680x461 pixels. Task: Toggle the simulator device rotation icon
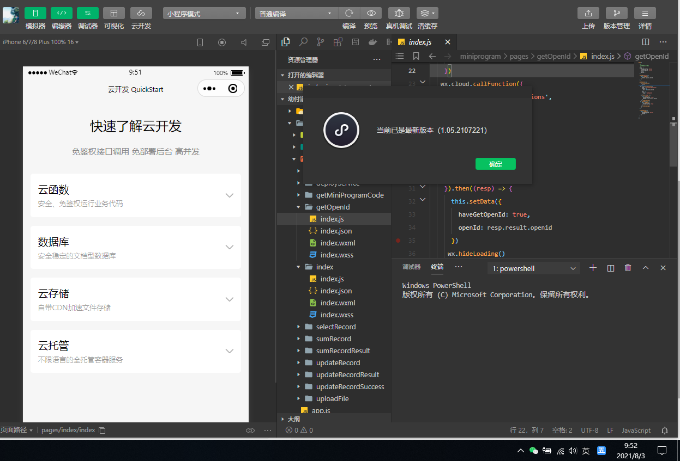[x=200, y=42]
